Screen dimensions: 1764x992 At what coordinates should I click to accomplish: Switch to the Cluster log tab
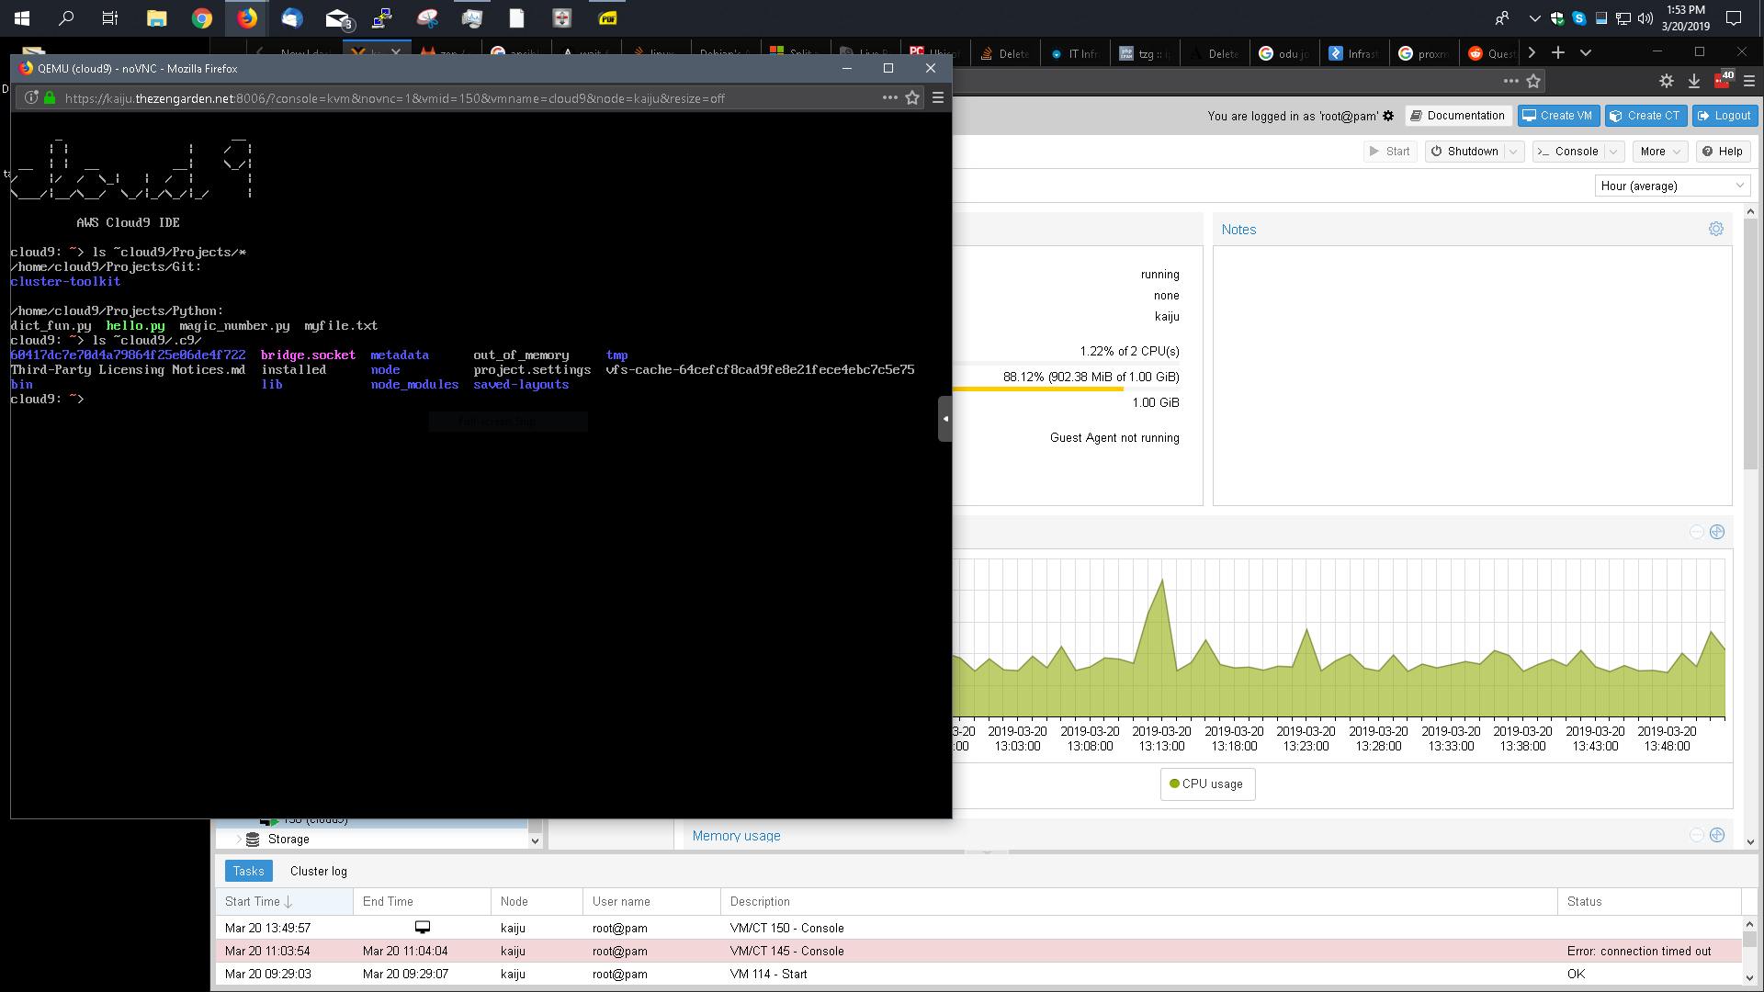click(319, 871)
